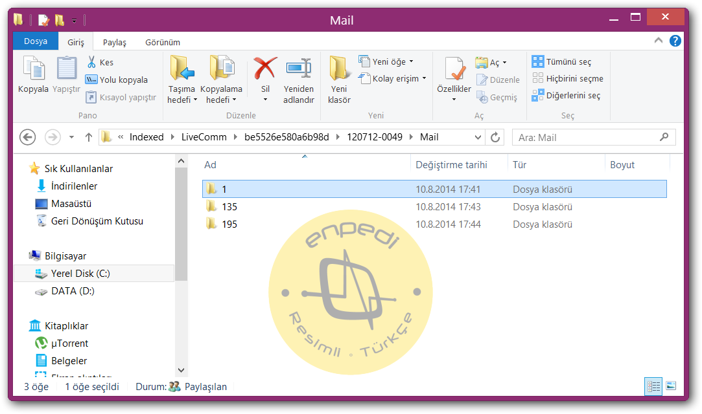Image resolution: width=702 pixels, height=414 pixels.
Task: Switch to large icons view in status bar
Action: coord(671,386)
